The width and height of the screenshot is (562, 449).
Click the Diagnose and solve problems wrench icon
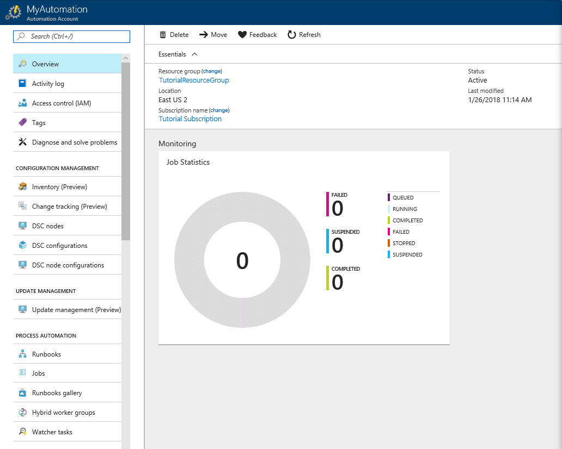coord(22,142)
